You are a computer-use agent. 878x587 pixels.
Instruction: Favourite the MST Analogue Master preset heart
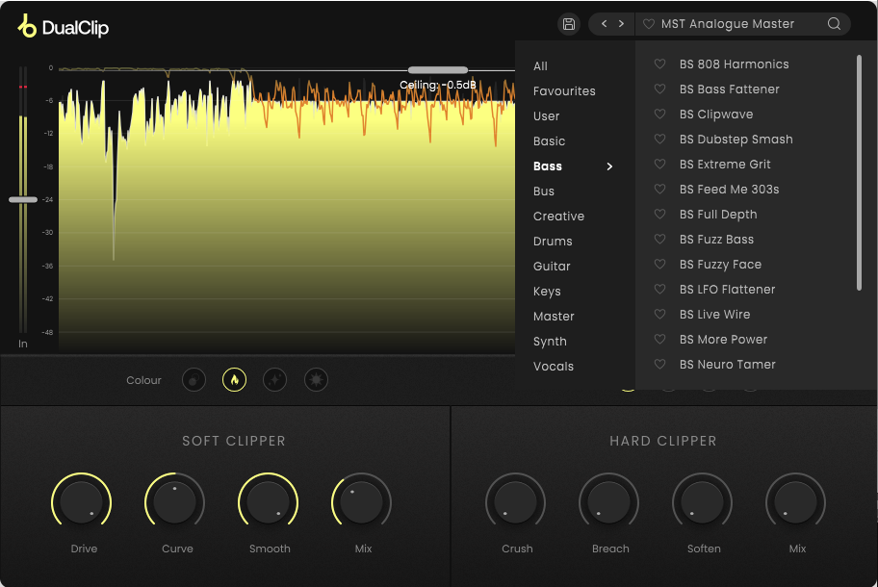[x=649, y=24]
